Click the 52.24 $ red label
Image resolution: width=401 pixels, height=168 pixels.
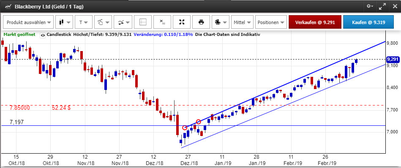(x=61, y=108)
